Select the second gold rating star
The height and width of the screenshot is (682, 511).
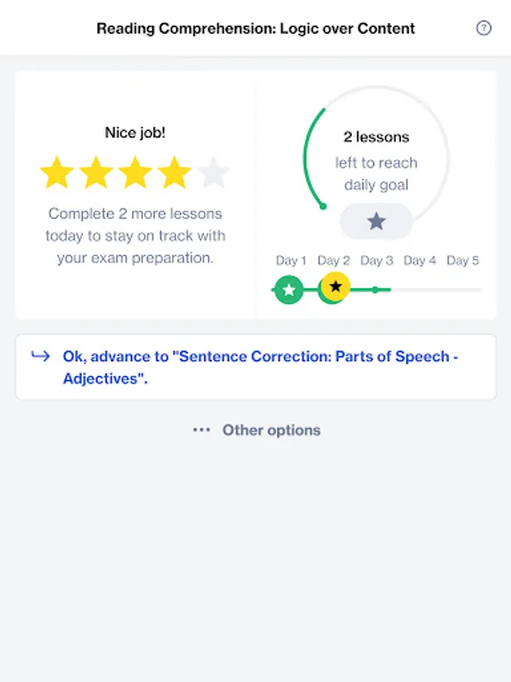tap(96, 173)
